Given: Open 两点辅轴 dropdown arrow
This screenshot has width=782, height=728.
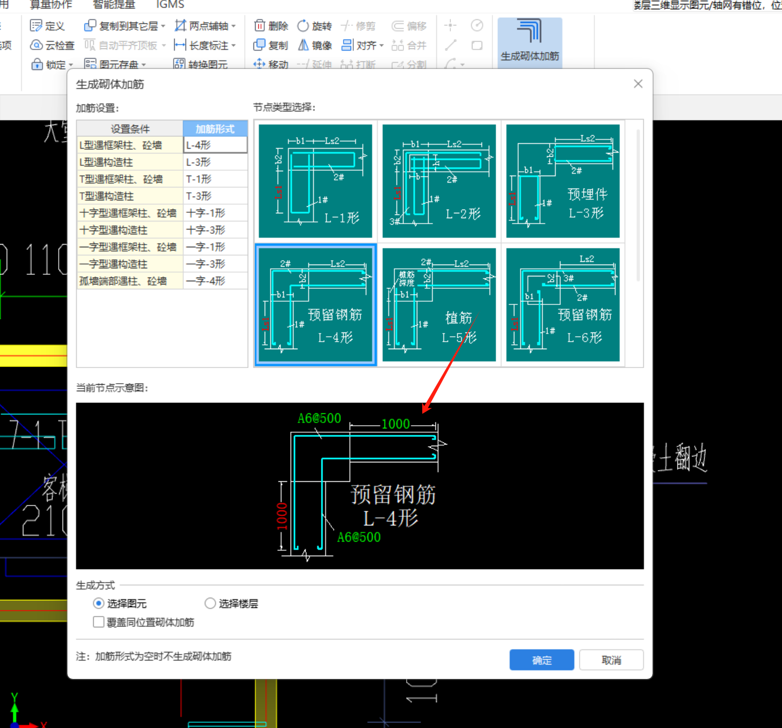Looking at the screenshot, I should click(234, 26).
